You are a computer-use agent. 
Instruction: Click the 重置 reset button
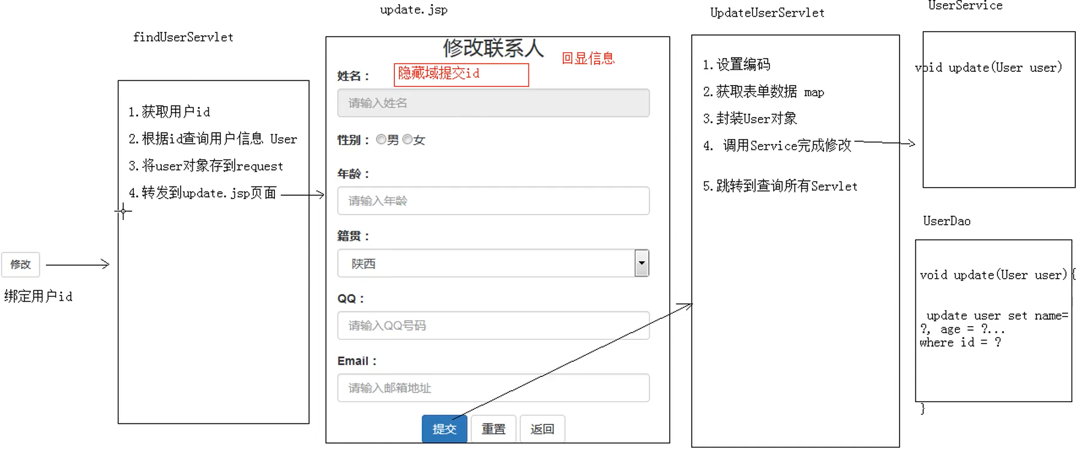[x=493, y=429]
